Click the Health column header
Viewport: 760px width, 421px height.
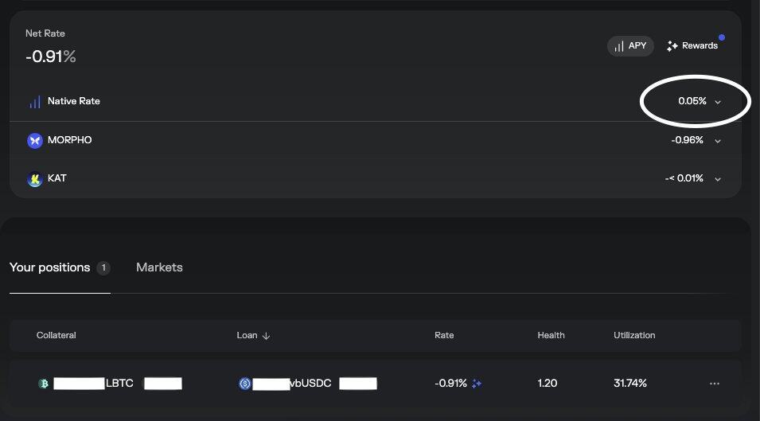click(x=551, y=336)
